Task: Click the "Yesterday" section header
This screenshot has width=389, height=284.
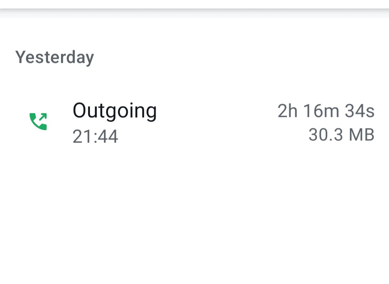Action: [x=55, y=57]
